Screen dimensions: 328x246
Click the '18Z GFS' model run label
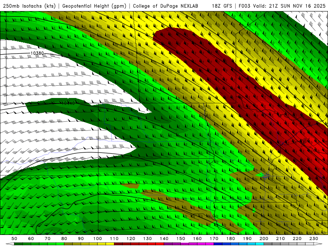coord(222,6)
